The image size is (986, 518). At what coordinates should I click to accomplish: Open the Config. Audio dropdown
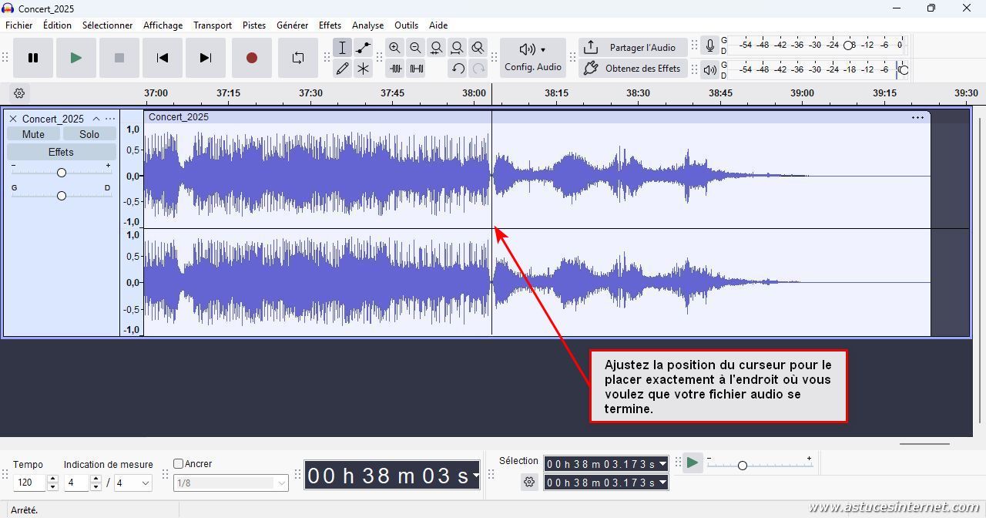[532, 58]
